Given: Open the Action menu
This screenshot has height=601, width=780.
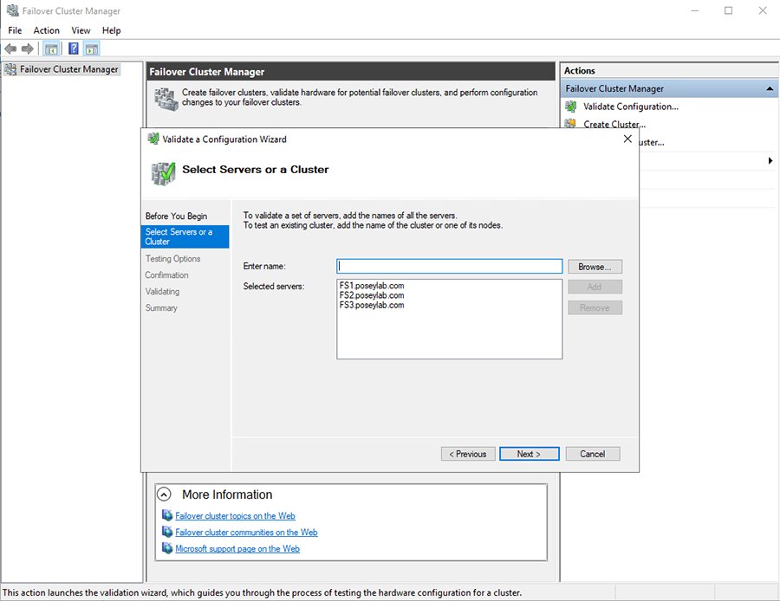Looking at the screenshot, I should click(x=46, y=29).
